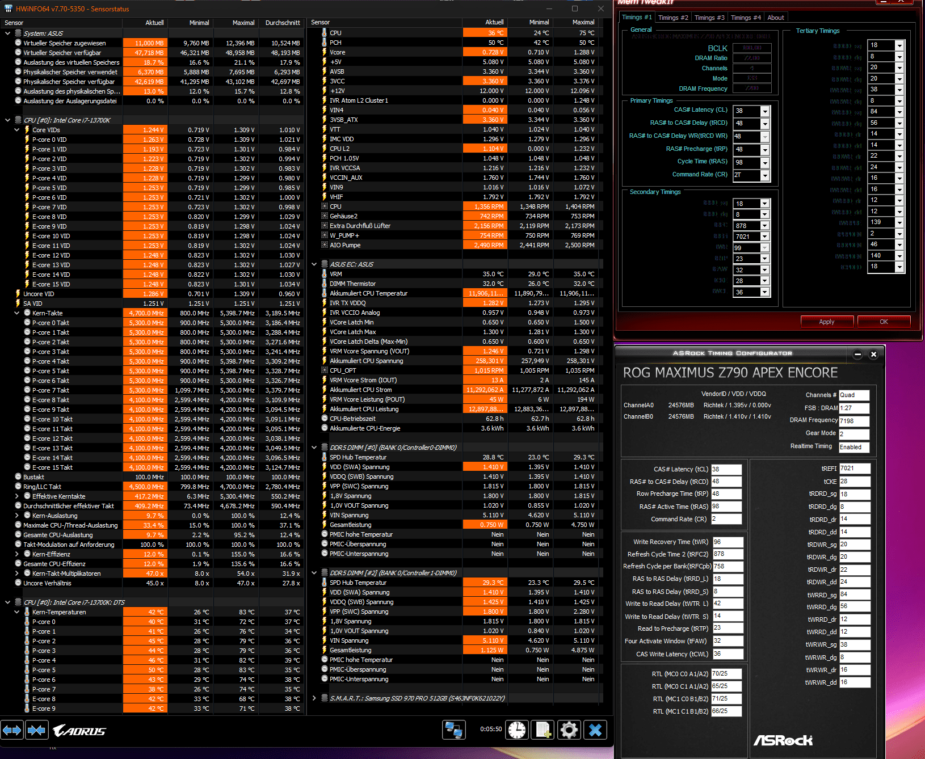Click the fan icon beside W_PUMP+
Image resolution: width=925 pixels, height=759 pixels.
tap(325, 235)
